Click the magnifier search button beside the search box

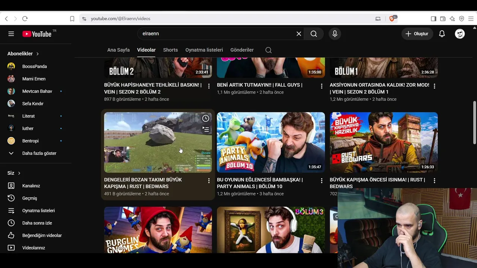(x=314, y=34)
